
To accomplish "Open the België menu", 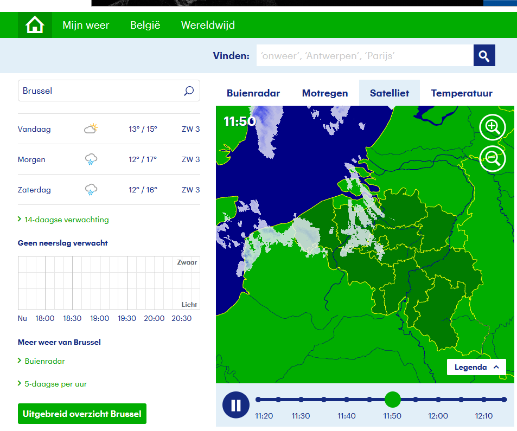I will [145, 25].
